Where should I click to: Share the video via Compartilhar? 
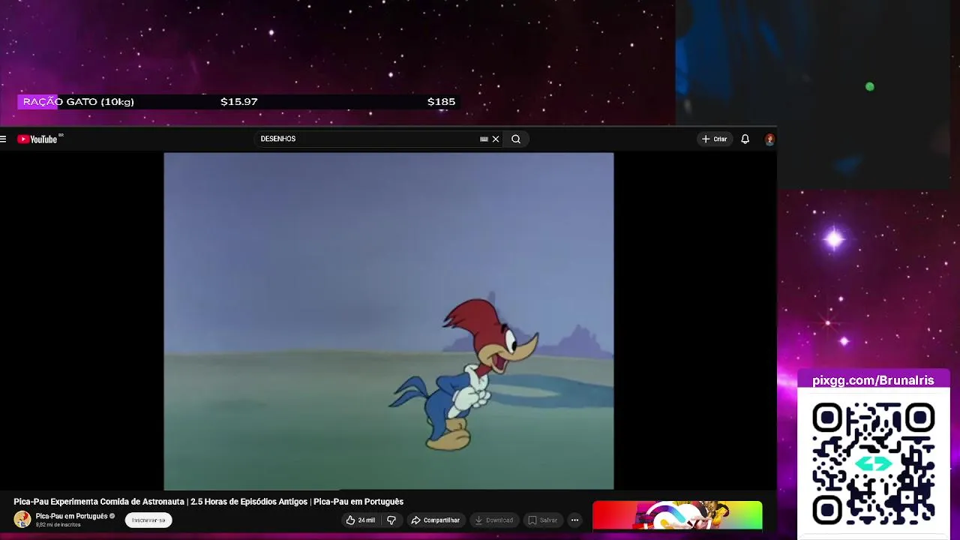(x=435, y=520)
